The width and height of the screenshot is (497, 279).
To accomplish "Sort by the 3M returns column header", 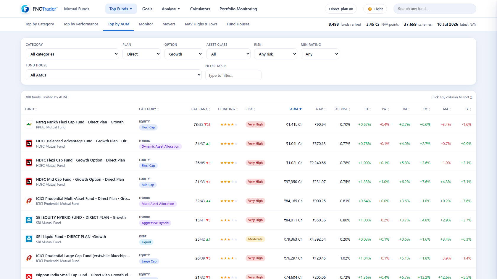I will tap(426, 109).
